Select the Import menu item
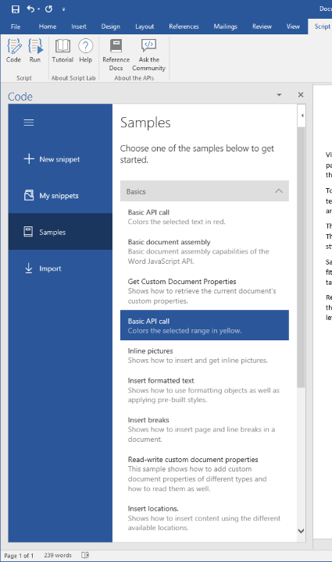Screen dimensions: 332x562 point(60,268)
